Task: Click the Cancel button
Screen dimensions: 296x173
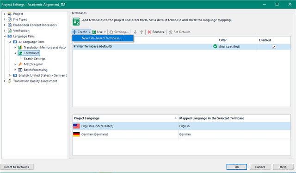Action: pyautogui.click(x=260, y=167)
